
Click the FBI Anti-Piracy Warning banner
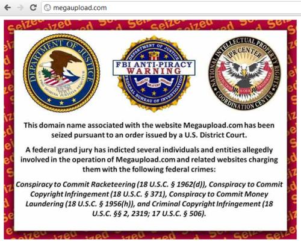(154, 68)
